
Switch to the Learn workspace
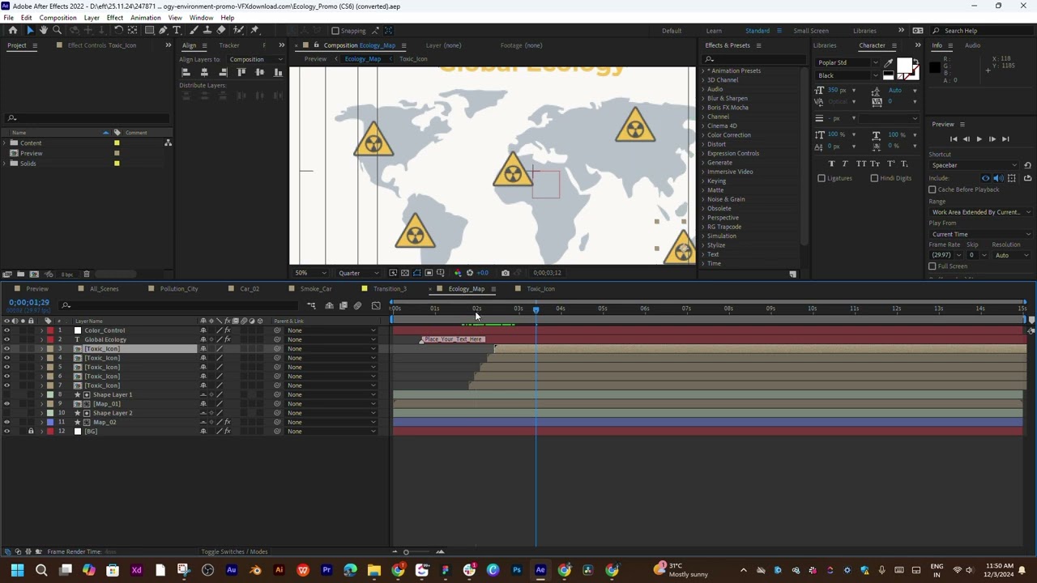714,31
